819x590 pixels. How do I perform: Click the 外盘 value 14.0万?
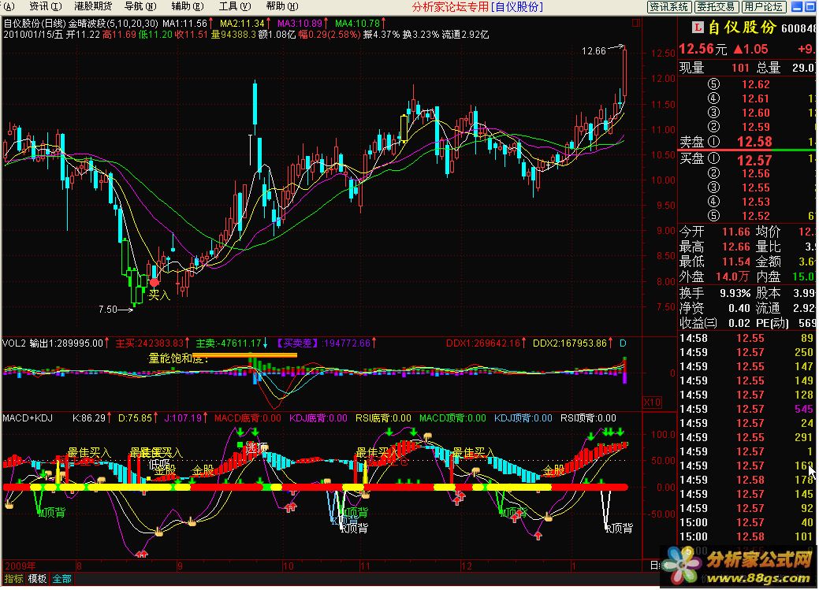(733, 276)
